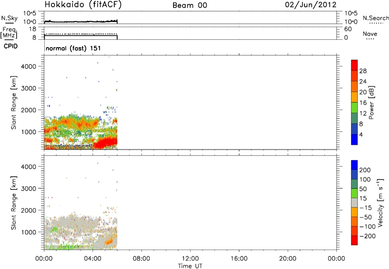Click the CPID row label

pyautogui.click(x=11, y=46)
